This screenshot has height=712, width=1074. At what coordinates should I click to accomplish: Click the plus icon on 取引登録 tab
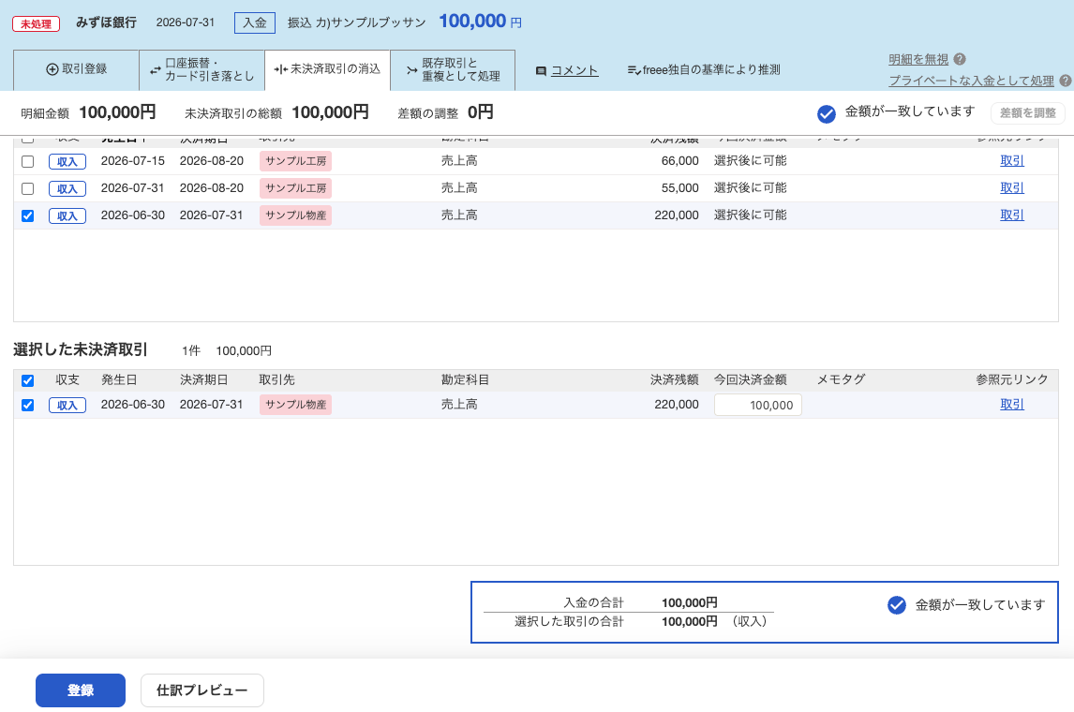pos(52,69)
